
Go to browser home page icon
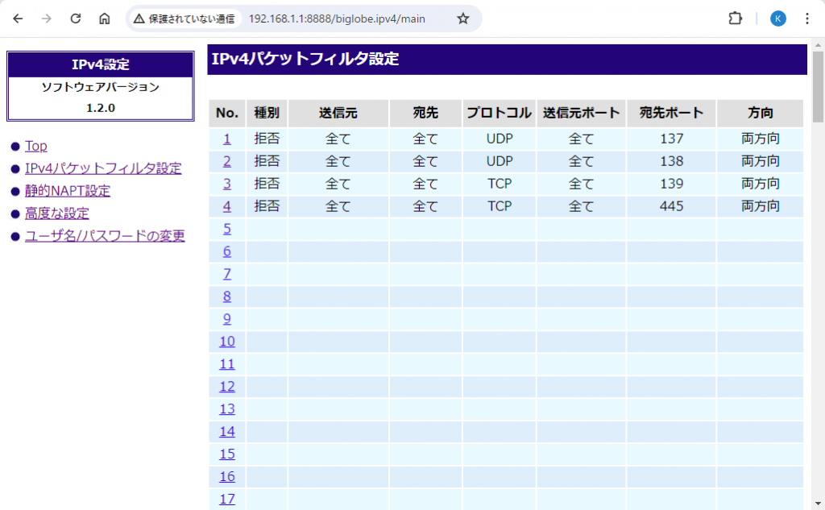point(105,19)
